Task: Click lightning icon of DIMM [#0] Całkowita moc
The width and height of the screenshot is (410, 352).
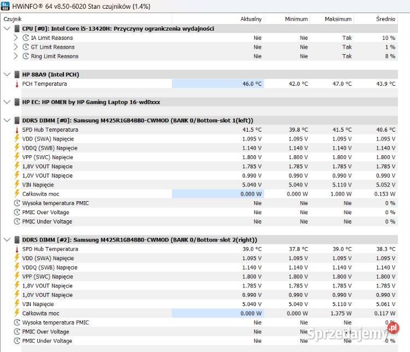Action: tap(17, 193)
